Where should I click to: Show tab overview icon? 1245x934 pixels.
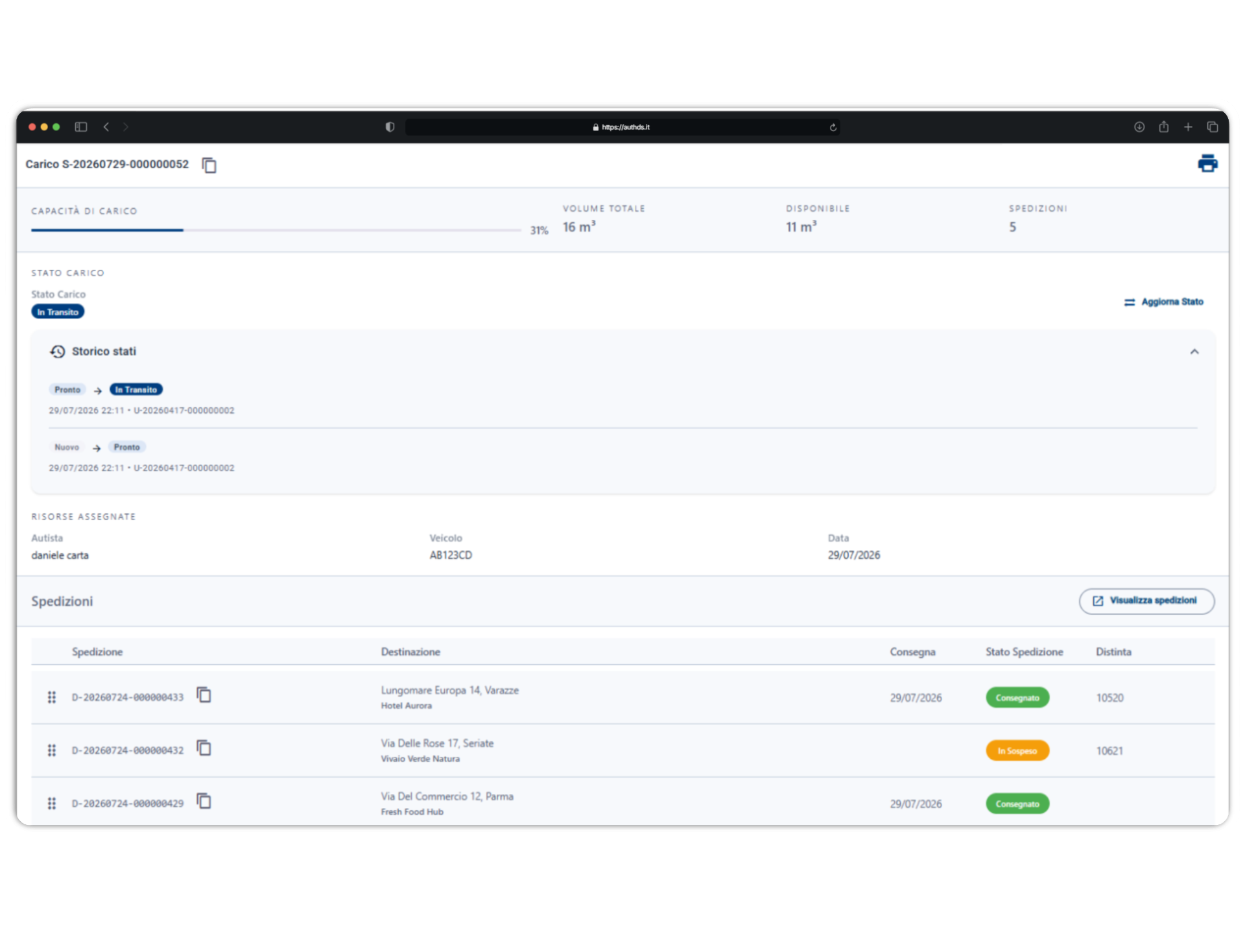1213,127
